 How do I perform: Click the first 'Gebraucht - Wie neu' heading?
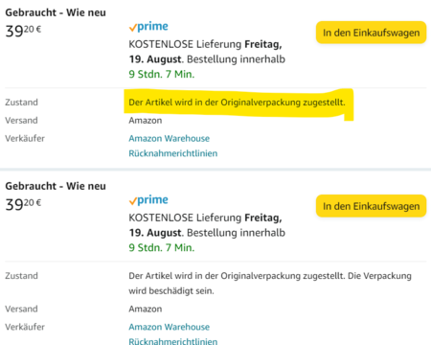click(56, 12)
